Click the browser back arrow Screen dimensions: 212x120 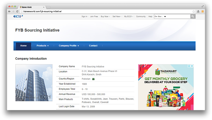pyautogui.click(x=9, y=11)
